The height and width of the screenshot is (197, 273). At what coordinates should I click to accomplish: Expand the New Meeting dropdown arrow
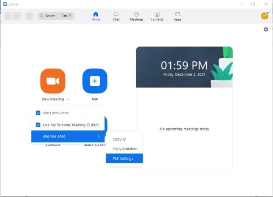pos(68,99)
